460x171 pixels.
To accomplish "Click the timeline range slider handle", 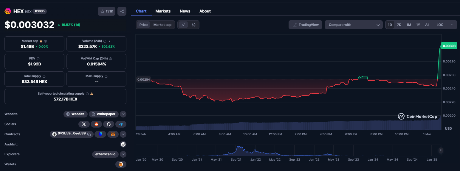I will [x=440, y=150].
